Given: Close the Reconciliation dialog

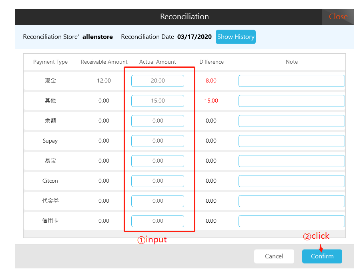Looking at the screenshot, I should click(338, 17).
